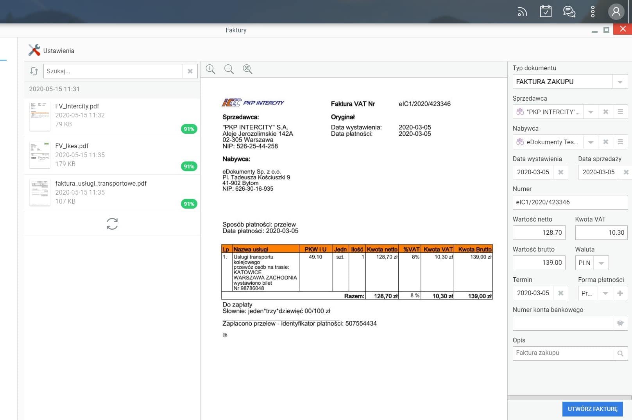632x420 pixels.
Task: Expand the Forma płatności dropdown
Action: (605, 293)
